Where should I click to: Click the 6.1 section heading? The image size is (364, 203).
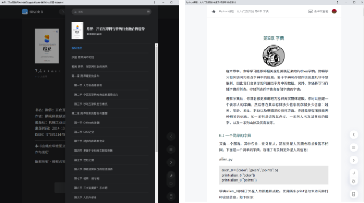click(x=235, y=136)
